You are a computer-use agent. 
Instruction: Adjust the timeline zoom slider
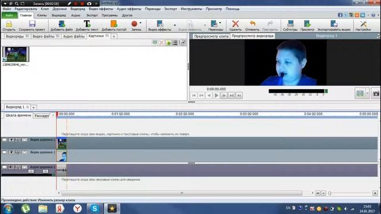coord(330,193)
